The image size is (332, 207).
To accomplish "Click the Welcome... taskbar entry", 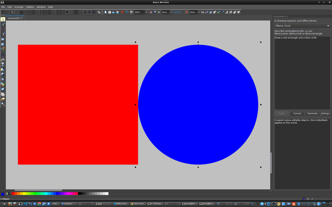I will [120, 203].
